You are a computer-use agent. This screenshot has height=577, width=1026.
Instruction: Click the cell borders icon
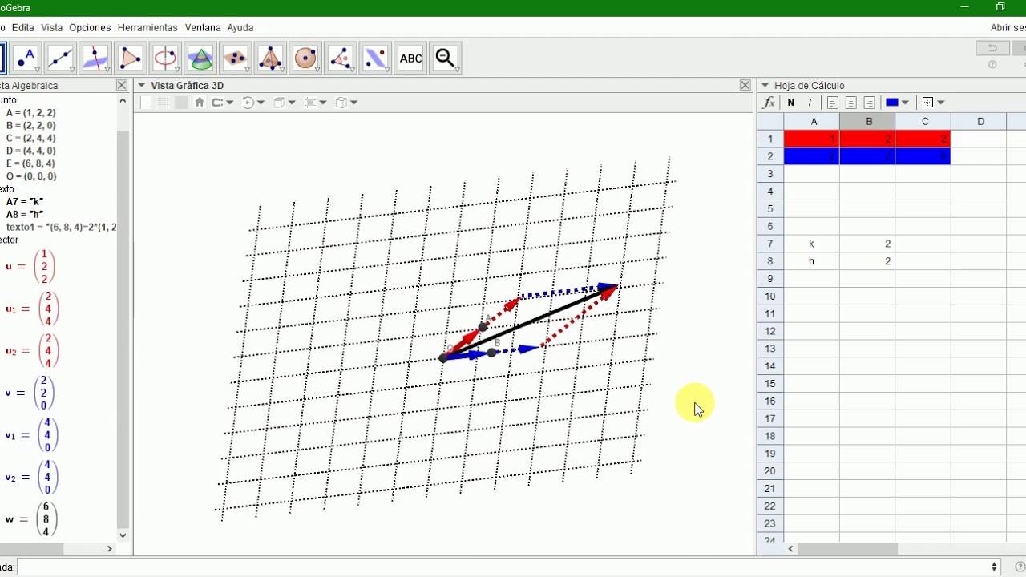(928, 103)
